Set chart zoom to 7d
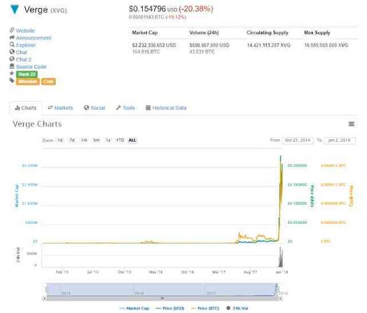Screen dimensions: 367x313 click(72, 140)
